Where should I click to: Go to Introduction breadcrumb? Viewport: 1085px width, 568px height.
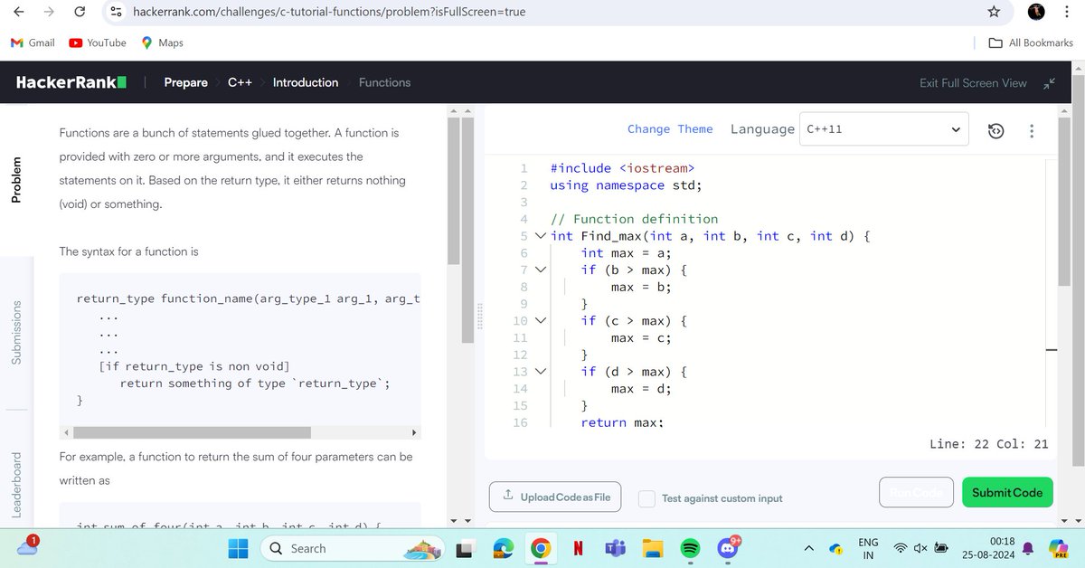(x=306, y=82)
